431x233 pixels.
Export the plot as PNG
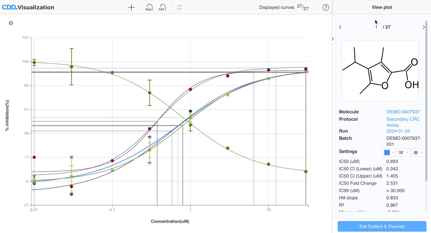(149, 7)
